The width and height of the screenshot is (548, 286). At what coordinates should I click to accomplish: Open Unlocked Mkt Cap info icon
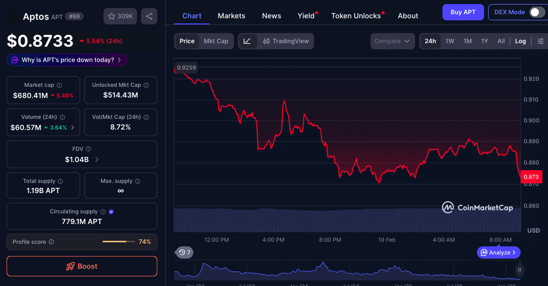click(146, 85)
